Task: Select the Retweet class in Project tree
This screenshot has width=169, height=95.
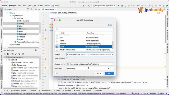Action: (x=22, y=34)
